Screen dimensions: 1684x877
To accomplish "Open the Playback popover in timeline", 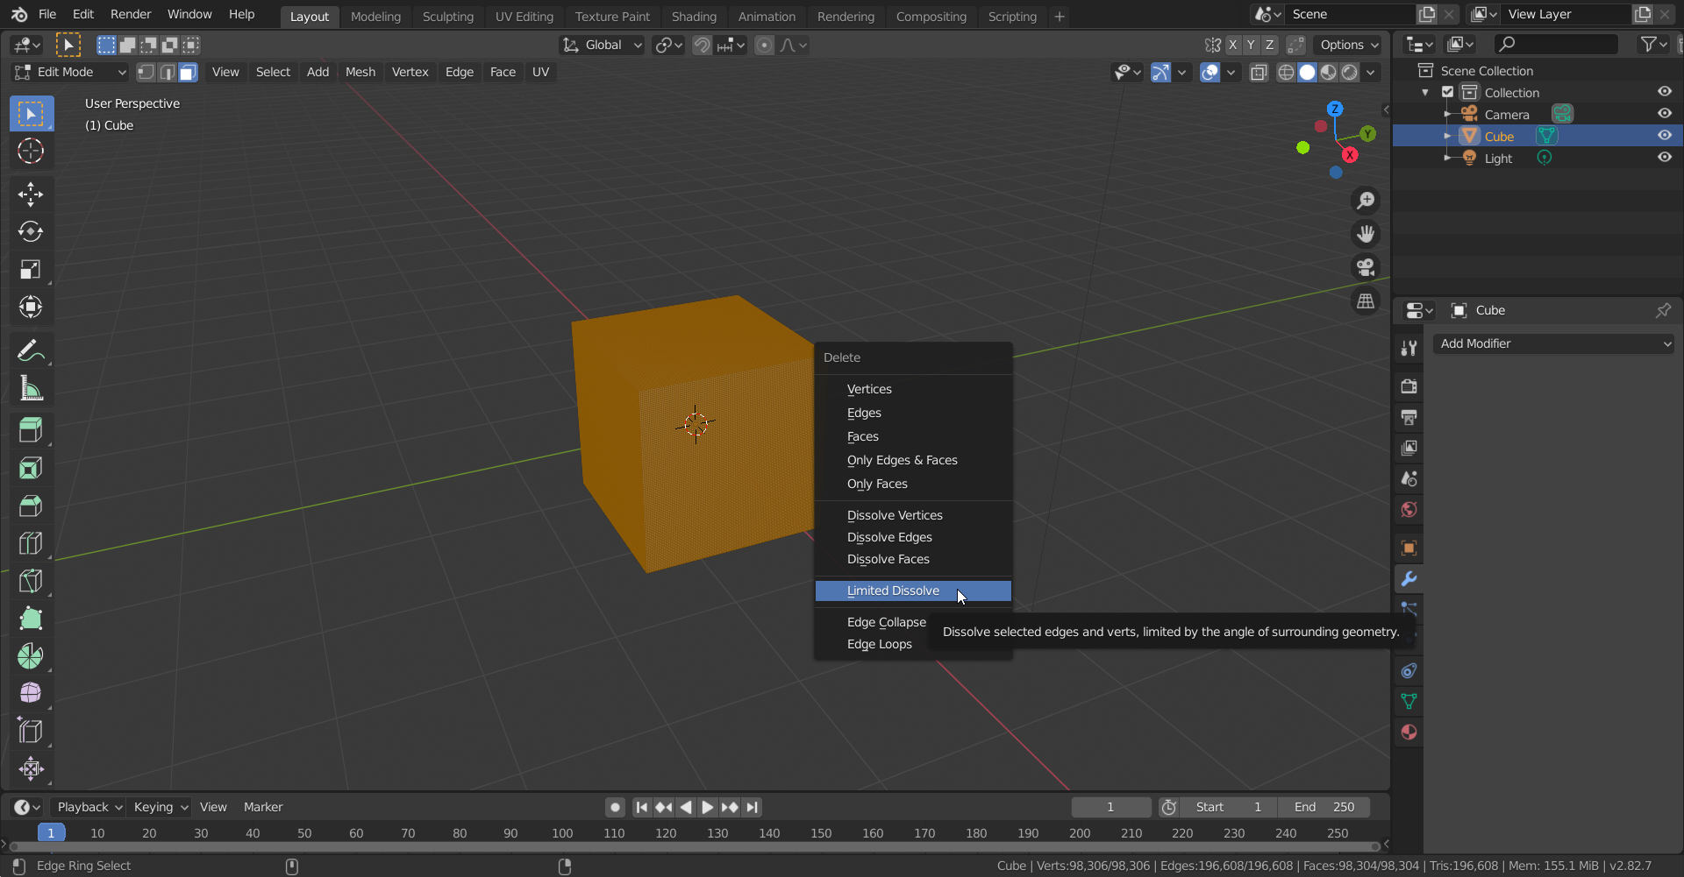I will [89, 807].
